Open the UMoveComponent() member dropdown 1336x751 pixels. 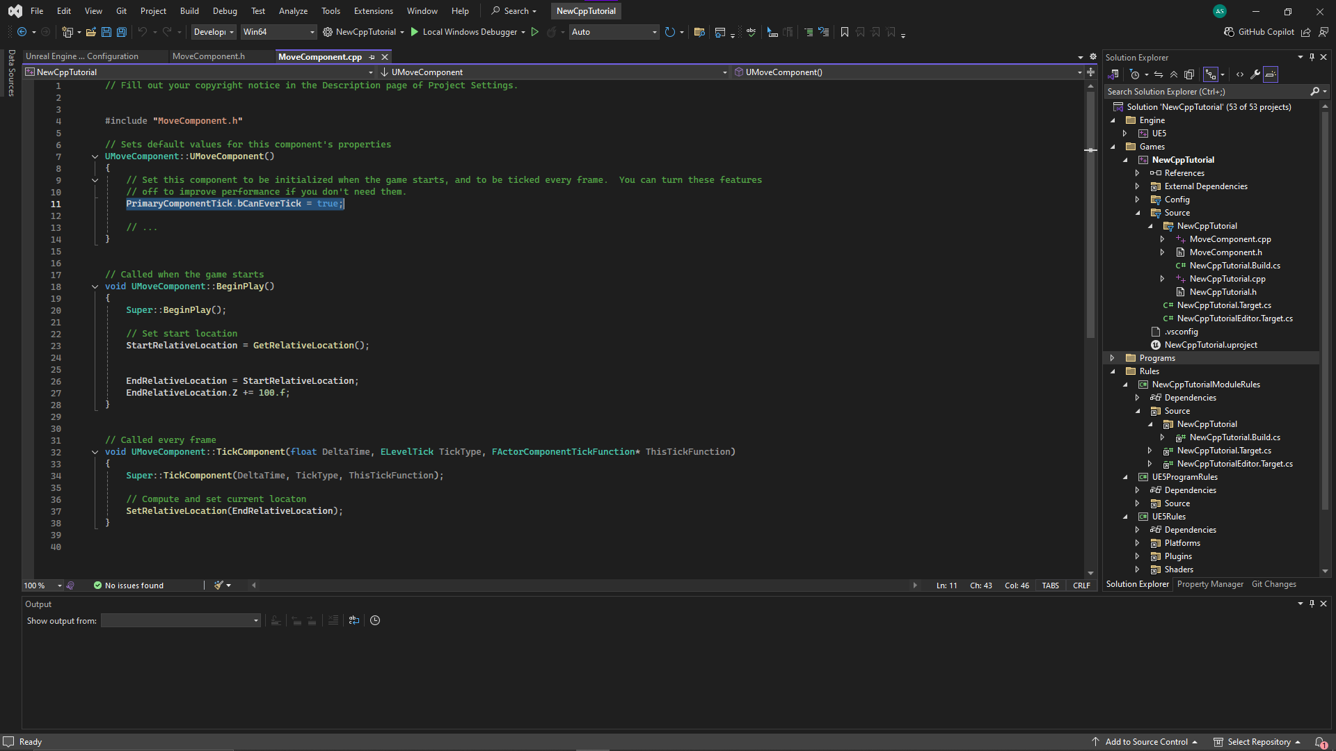(908, 72)
